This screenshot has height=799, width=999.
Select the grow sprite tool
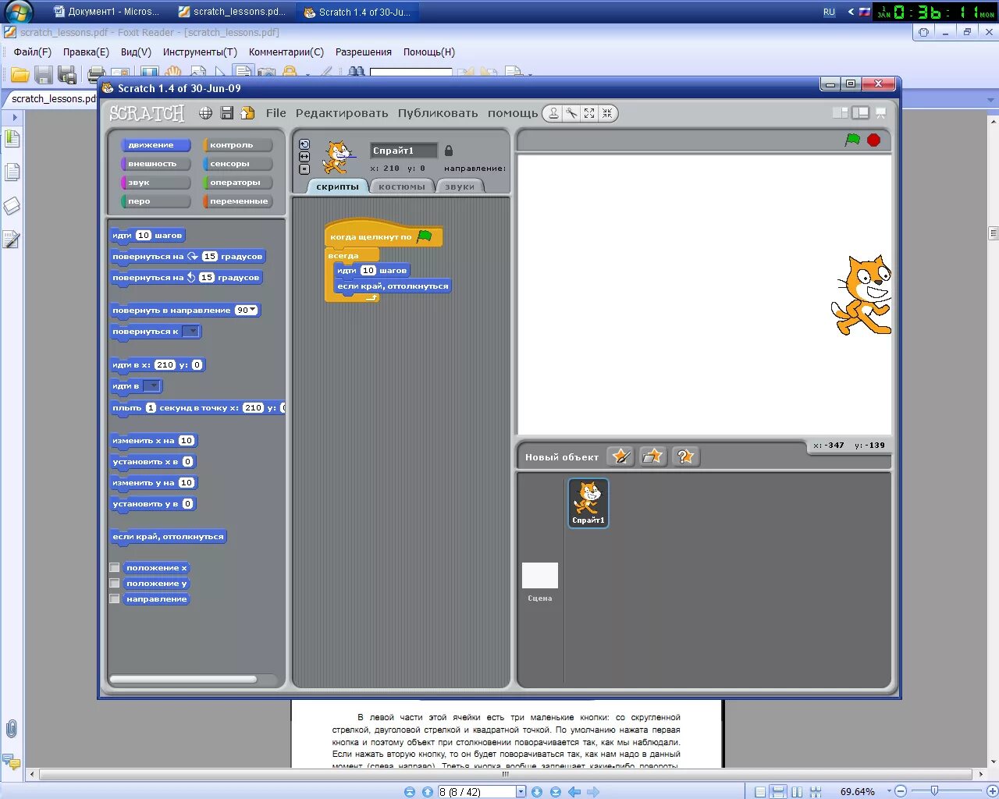pos(589,113)
